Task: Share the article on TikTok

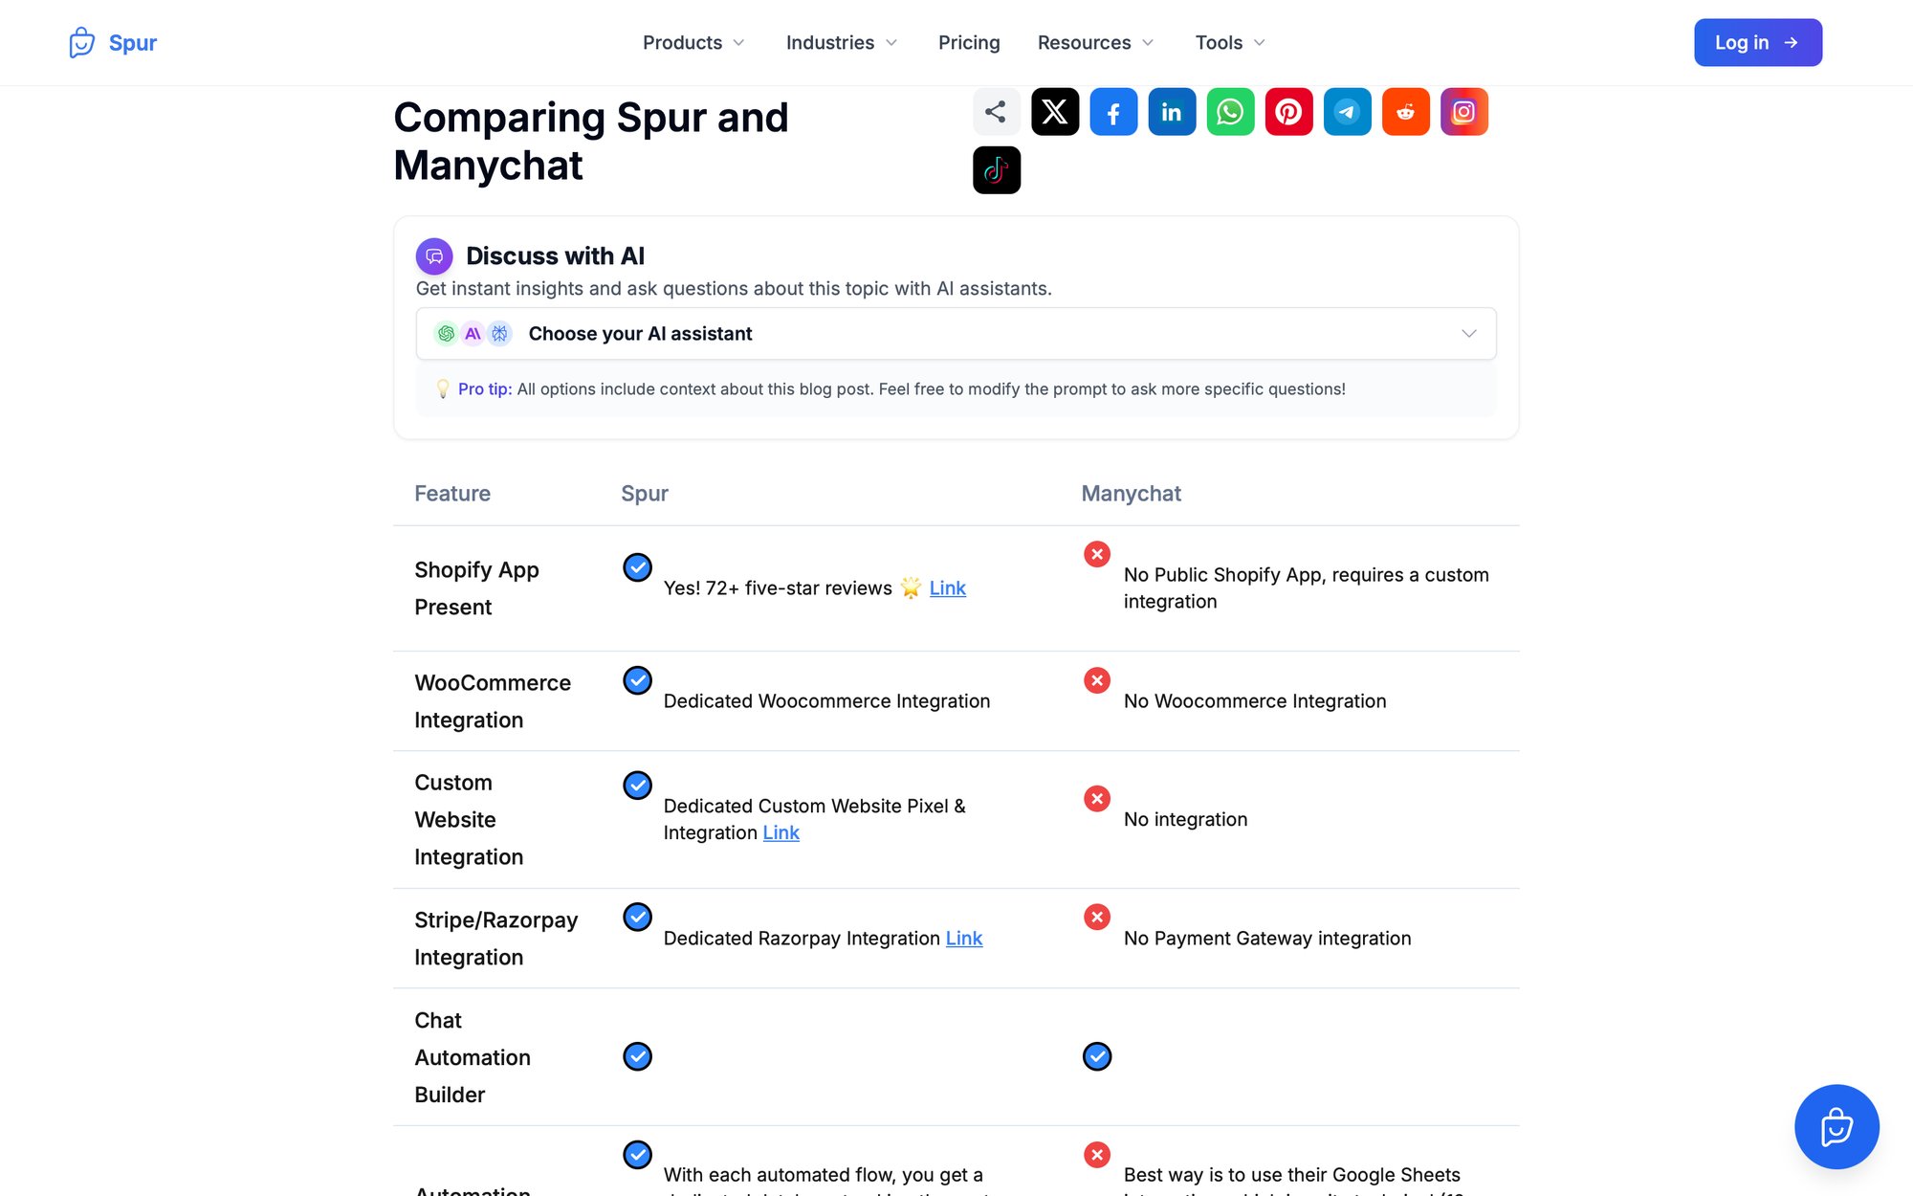Action: click(x=997, y=169)
